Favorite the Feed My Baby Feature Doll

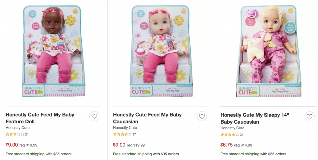(x=95, y=116)
